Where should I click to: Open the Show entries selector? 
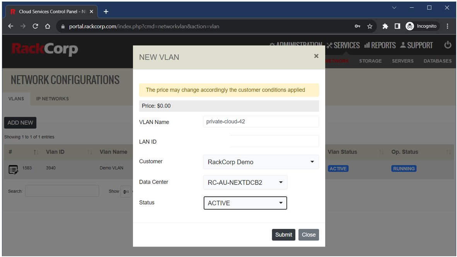(126, 191)
